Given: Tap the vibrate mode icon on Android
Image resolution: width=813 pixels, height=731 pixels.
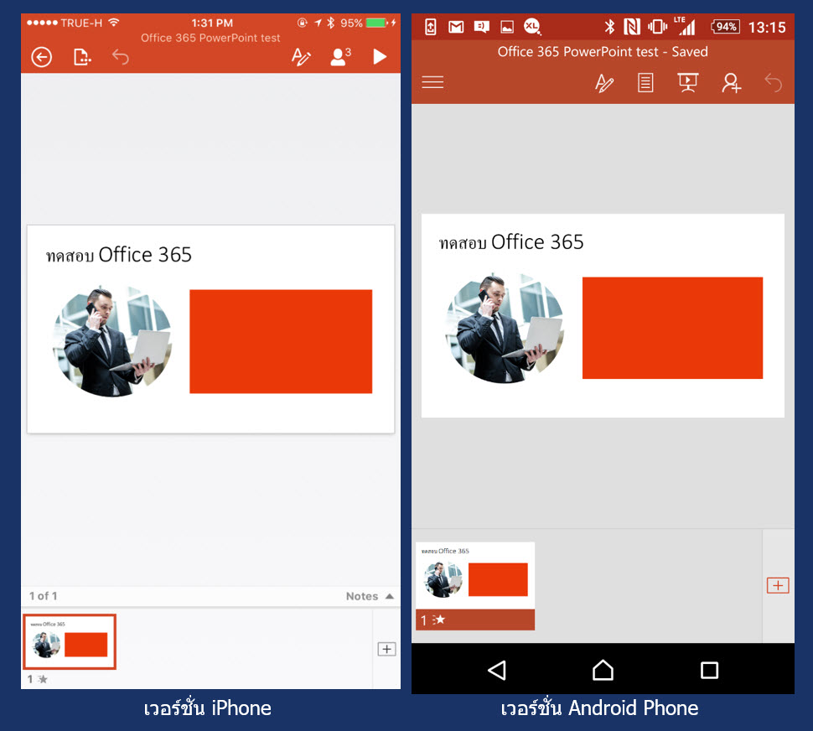Looking at the screenshot, I should pos(657,27).
